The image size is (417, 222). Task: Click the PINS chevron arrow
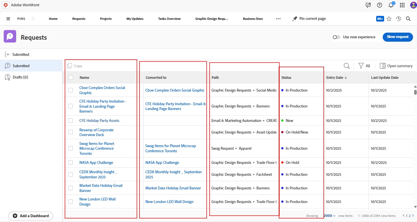[x=33, y=19]
